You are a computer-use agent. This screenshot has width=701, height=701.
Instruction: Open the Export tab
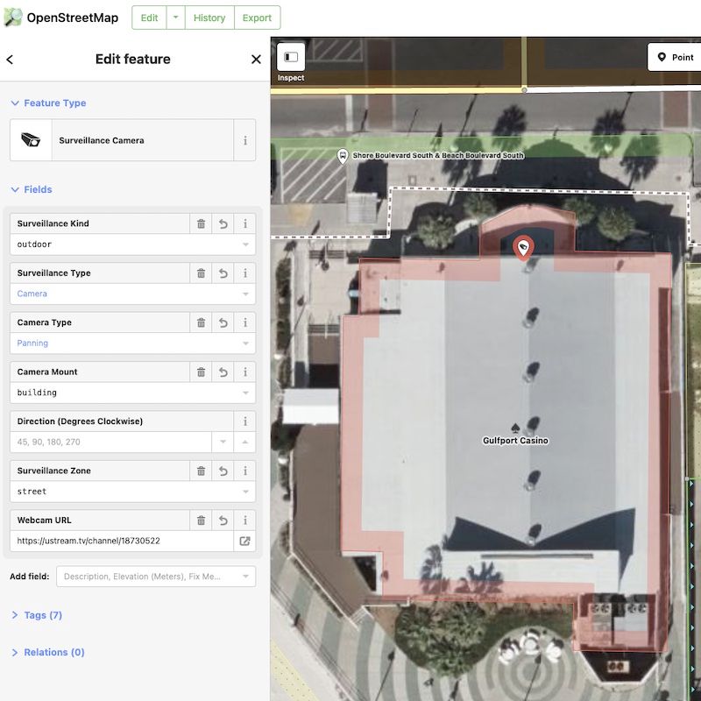point(257,18)
